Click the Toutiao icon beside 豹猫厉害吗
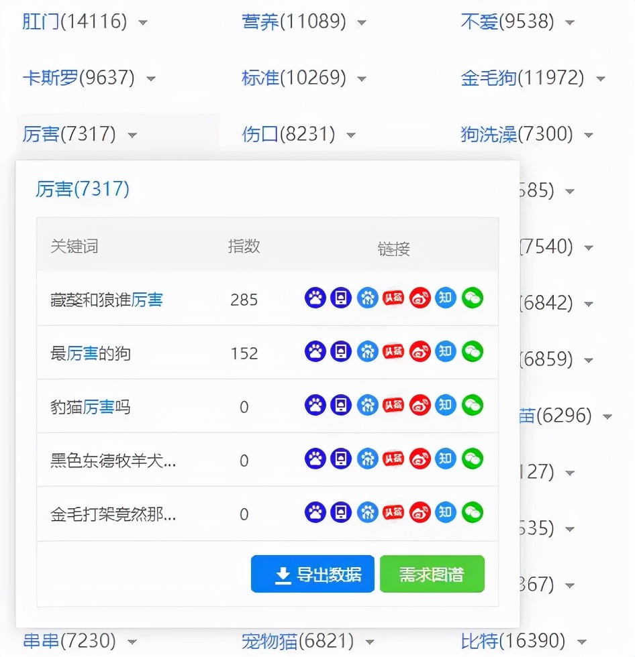The height and width of the screenshot is (657, 635). [x=393, y=406]
